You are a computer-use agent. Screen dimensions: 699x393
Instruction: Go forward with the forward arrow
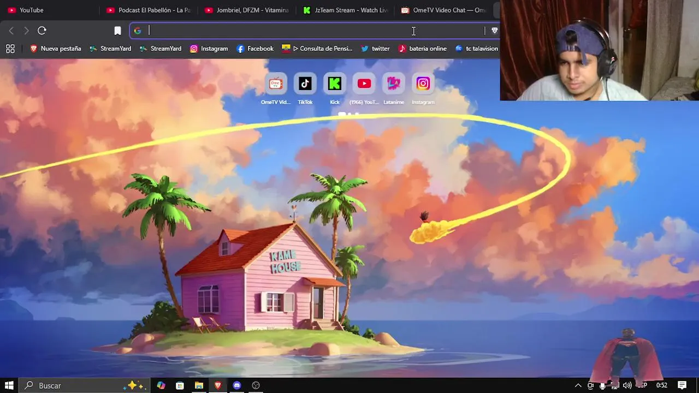click(x=26, y=31)
